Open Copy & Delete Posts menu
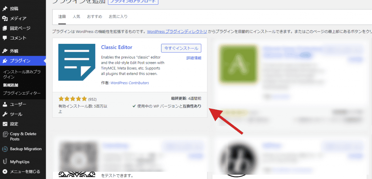 (23, 136)
